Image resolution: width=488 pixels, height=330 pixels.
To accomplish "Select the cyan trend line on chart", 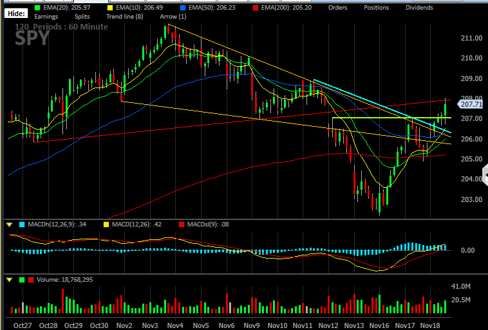I will [382, 106].
